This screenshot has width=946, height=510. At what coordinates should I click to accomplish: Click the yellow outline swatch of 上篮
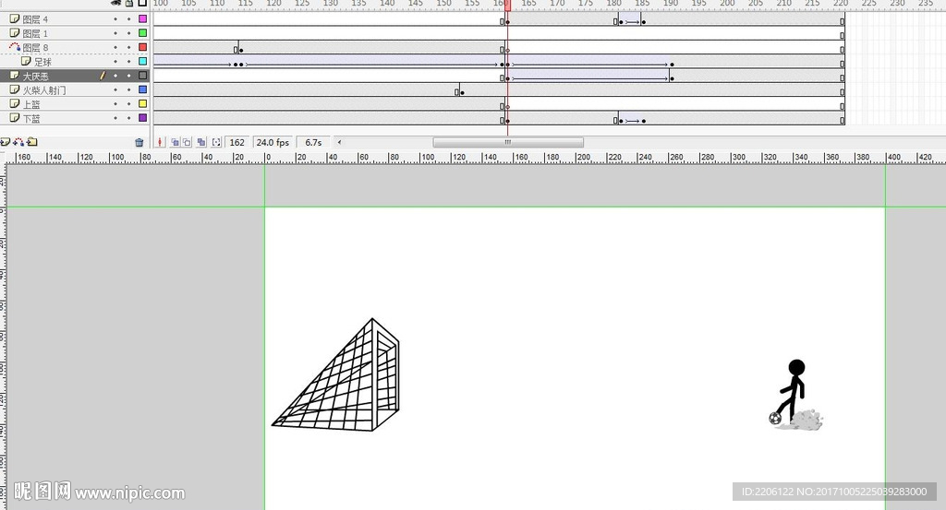pos(143,103)
